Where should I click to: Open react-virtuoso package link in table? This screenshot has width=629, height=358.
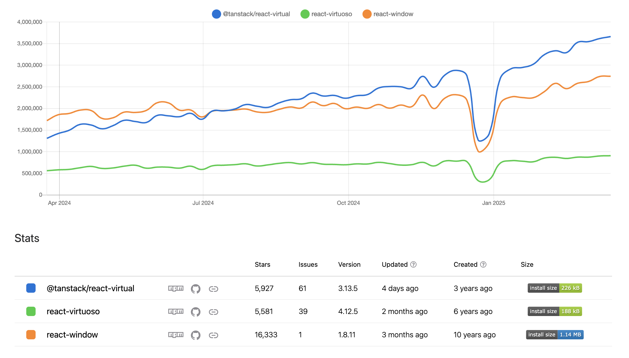(73, 311)
